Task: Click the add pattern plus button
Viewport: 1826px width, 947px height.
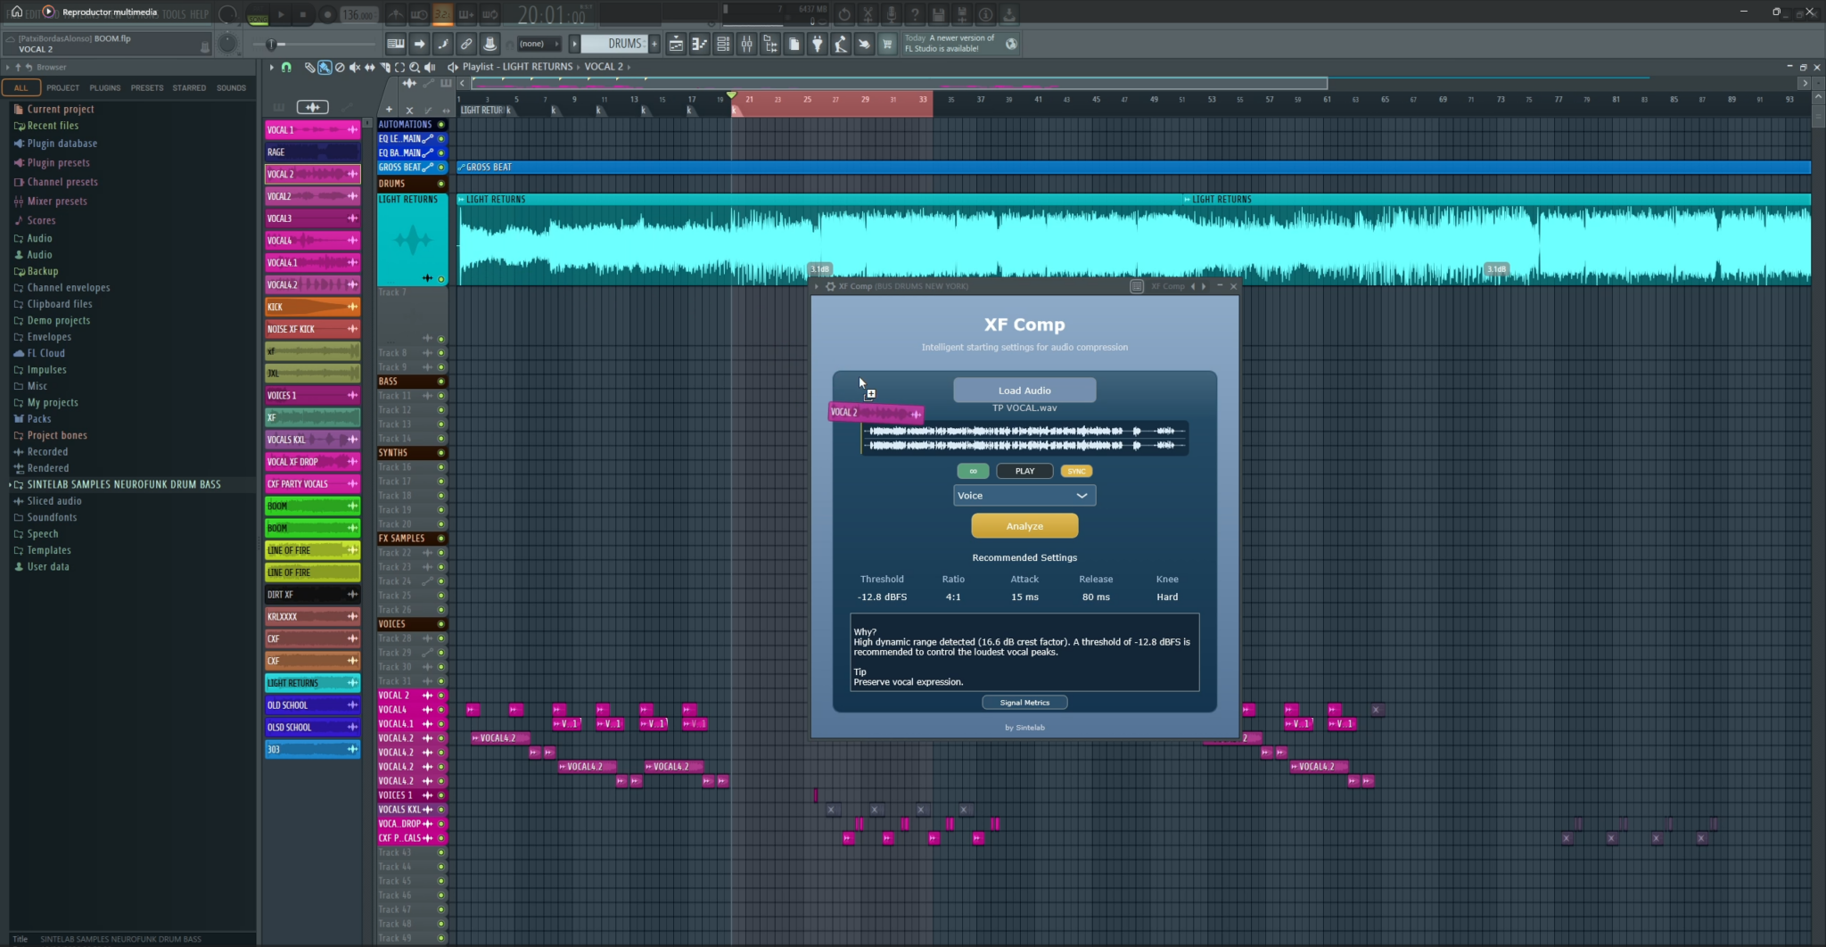Action: pyautogui.click(x=654, y=44)
